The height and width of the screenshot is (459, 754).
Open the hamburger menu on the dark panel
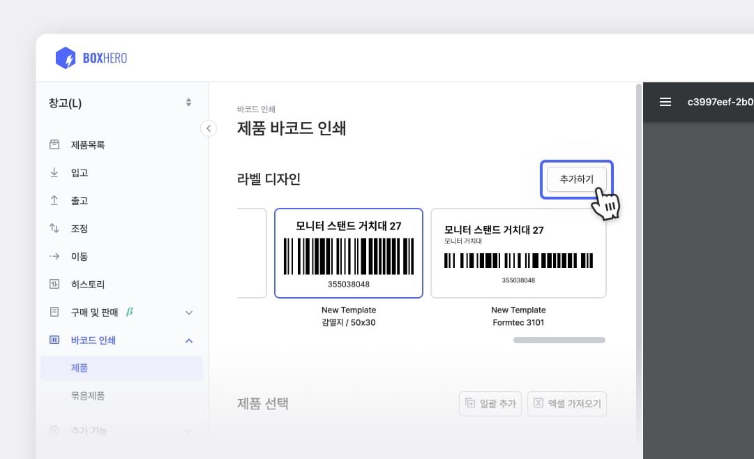click(x=665, y=101)
